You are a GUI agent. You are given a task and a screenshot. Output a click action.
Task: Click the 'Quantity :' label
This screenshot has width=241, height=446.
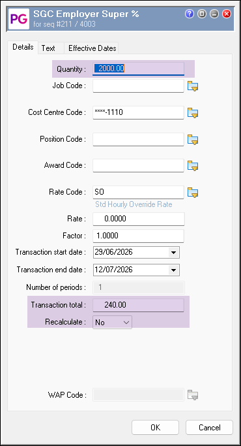point(71,69)
